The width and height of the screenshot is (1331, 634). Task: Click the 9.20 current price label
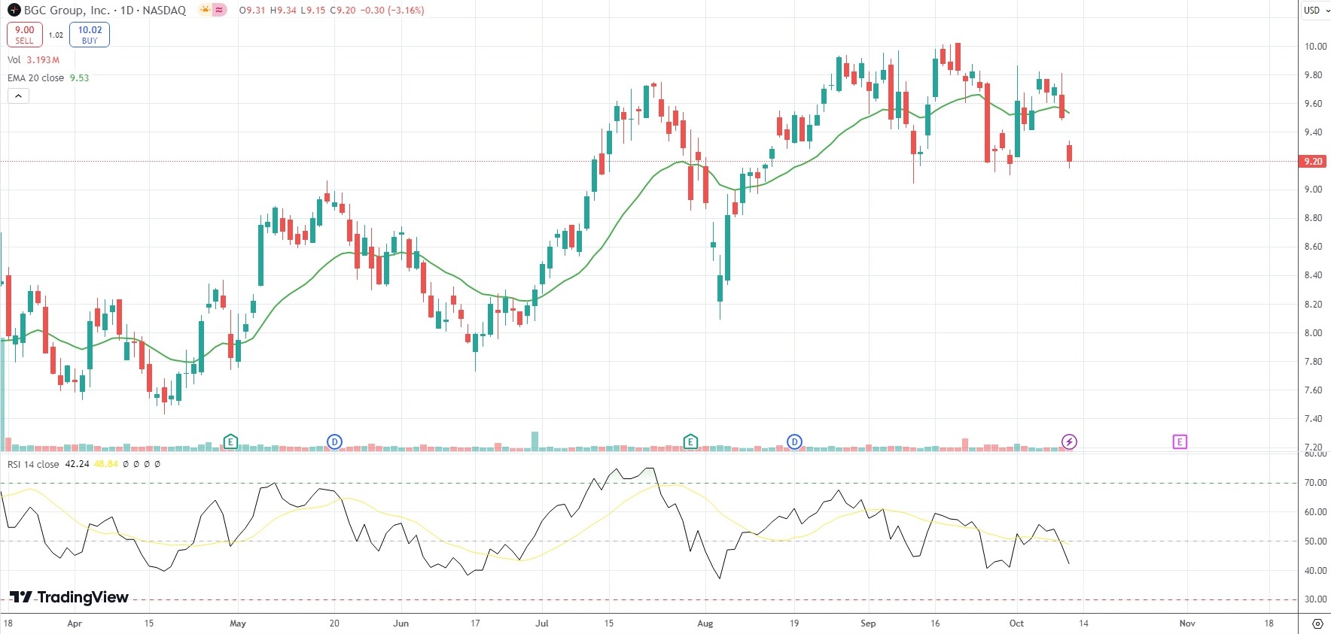[x=1313, y=161]
